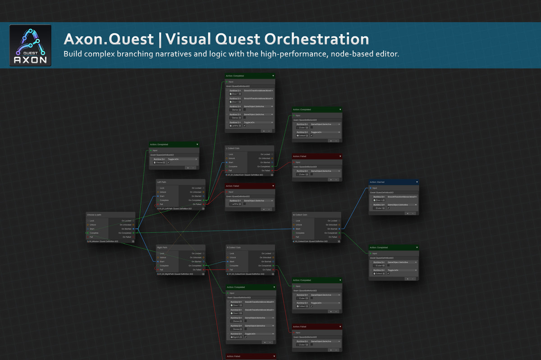This screenshot has width=541, height=360.
Task: Click the Axon Quest logo
Action: tap(31, 45)
